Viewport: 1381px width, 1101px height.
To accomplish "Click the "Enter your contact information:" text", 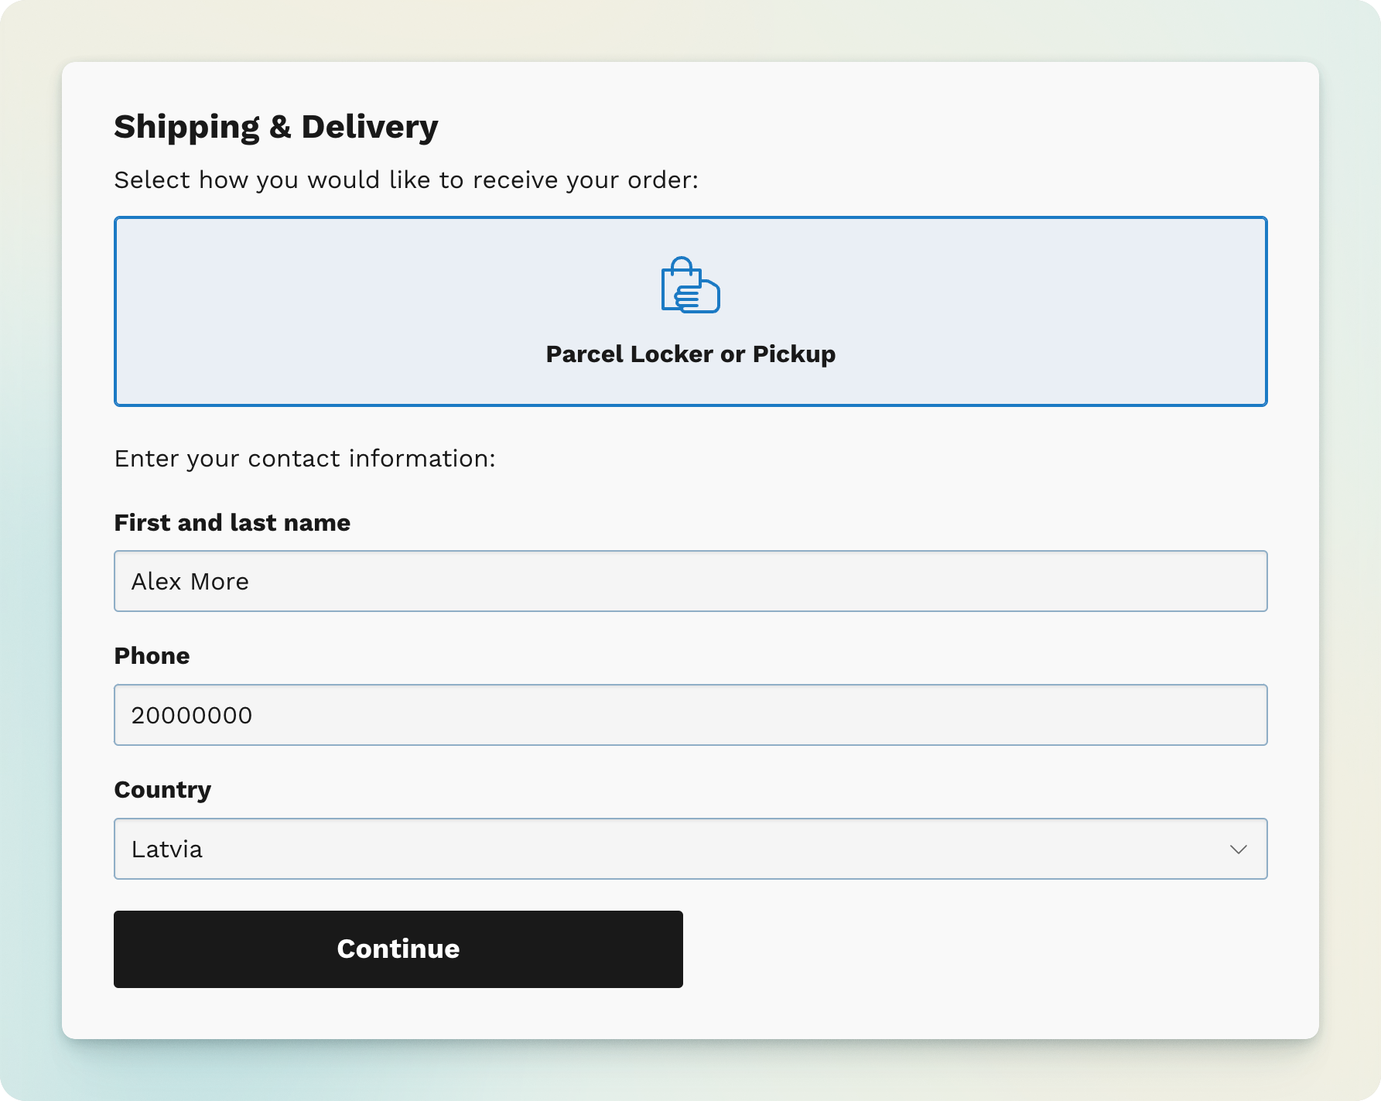I will (x=305, y=458).
